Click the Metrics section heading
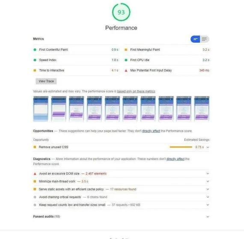Screen dimensions: 244x239 pyautogui.click(x=39, y=39)
